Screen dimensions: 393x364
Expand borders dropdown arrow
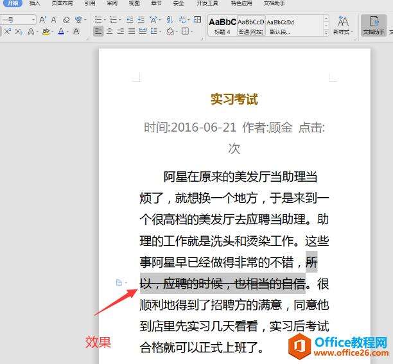tap(191, 31)
